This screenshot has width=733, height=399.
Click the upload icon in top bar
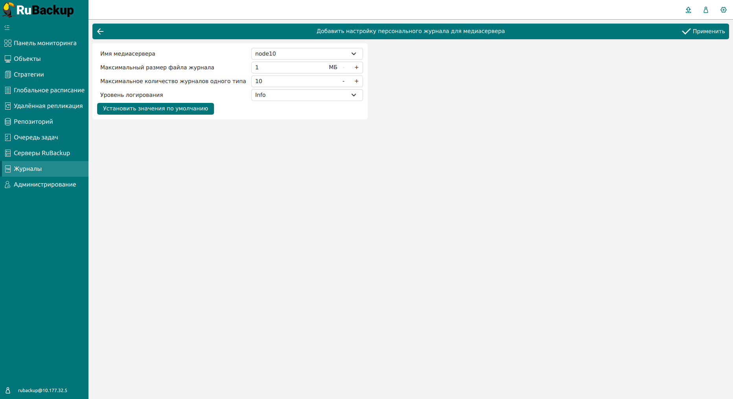pyautogui.click(x=688, y=10)
